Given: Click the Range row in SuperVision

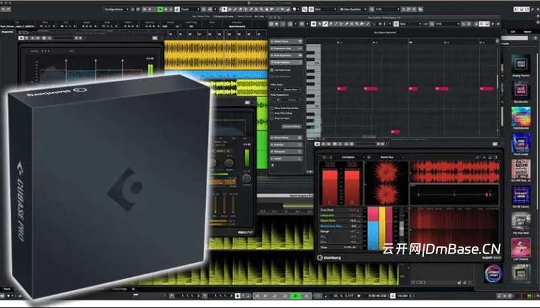Looking at the screenshot, I should point(342,231).
